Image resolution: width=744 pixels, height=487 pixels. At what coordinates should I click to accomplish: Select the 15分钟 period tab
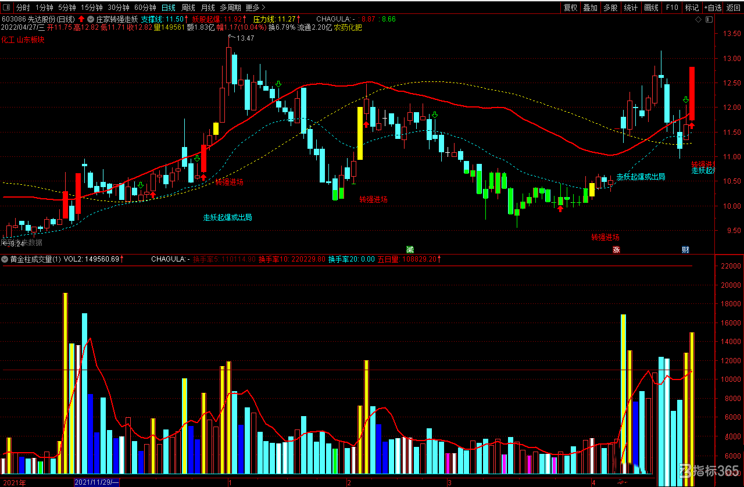click(x=92, y=8)
